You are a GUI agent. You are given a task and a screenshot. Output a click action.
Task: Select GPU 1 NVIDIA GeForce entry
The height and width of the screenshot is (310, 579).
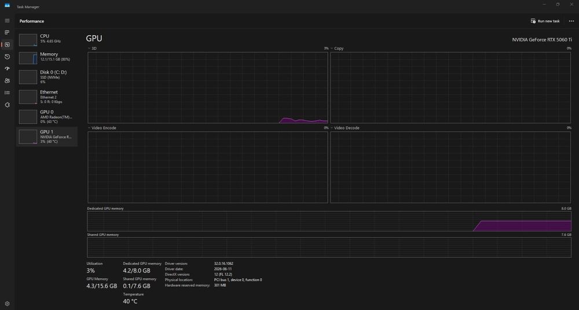pos(46,136)
